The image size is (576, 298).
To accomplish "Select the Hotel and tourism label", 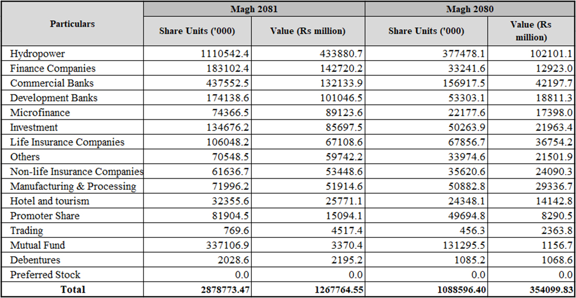I will tap(50, 201).
